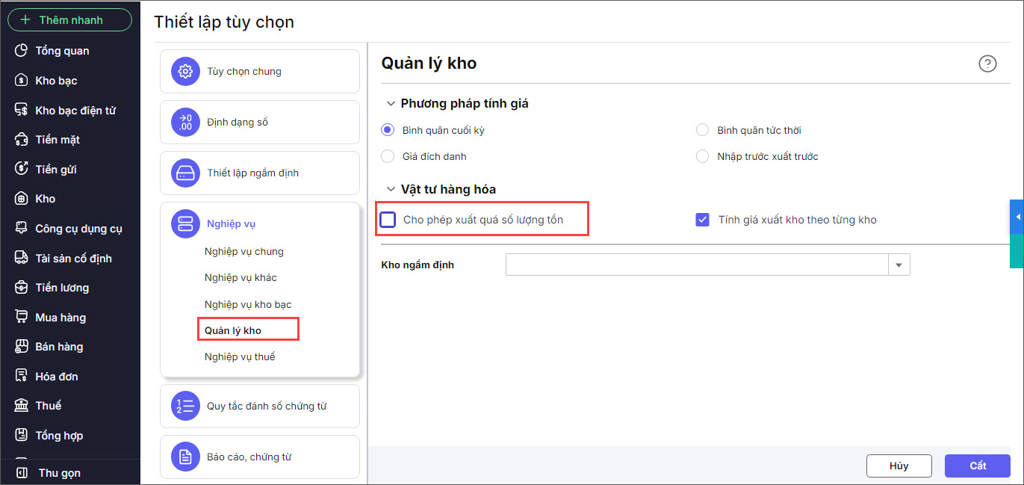
Task: Choose the Nhập trước xuất trước method
Action: coord(702,156)
